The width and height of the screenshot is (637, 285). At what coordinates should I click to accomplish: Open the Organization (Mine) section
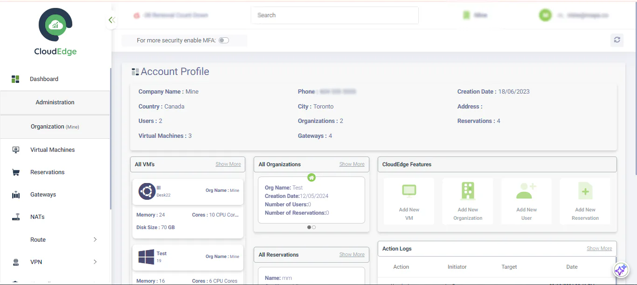(x=55, y=127)
